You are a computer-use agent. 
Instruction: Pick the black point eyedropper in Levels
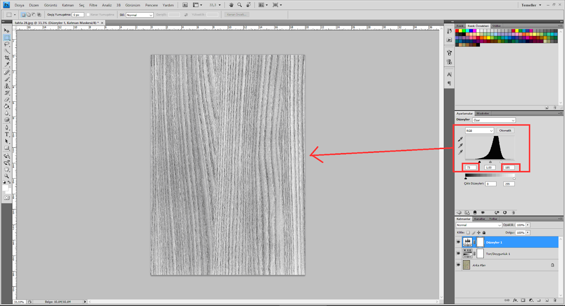click(x=460, y=139)
